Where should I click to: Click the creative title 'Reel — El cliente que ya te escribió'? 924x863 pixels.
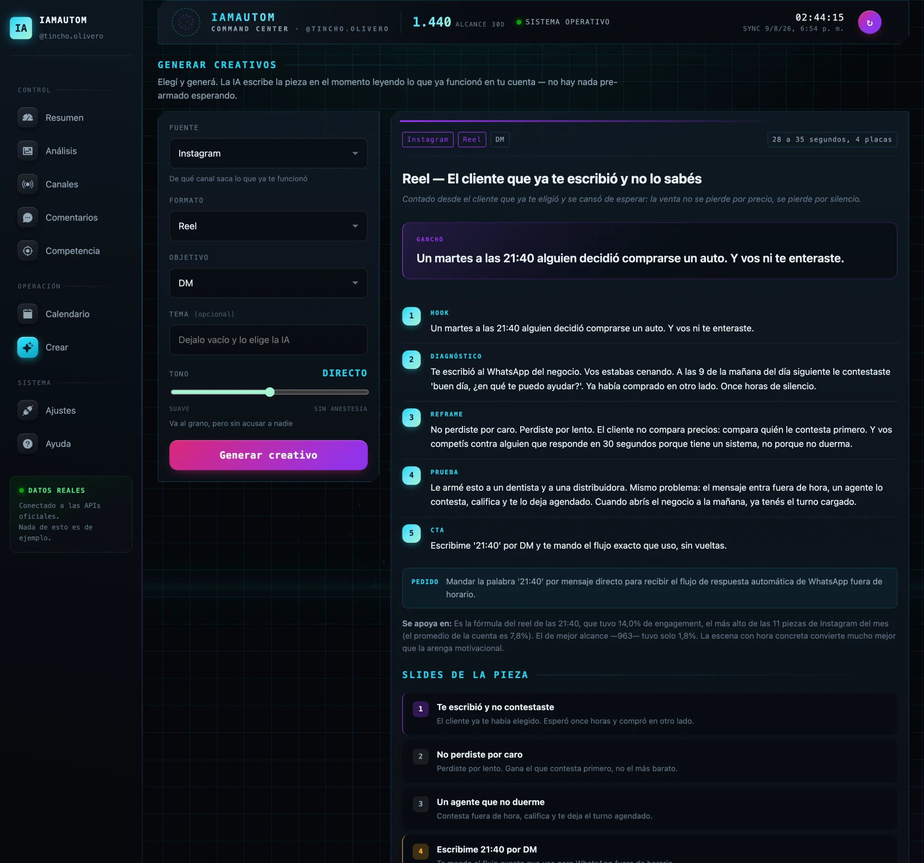(552, 178)
